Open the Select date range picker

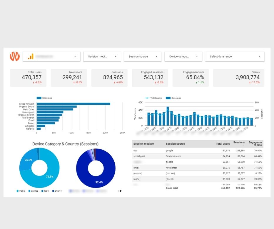(235, 56)
